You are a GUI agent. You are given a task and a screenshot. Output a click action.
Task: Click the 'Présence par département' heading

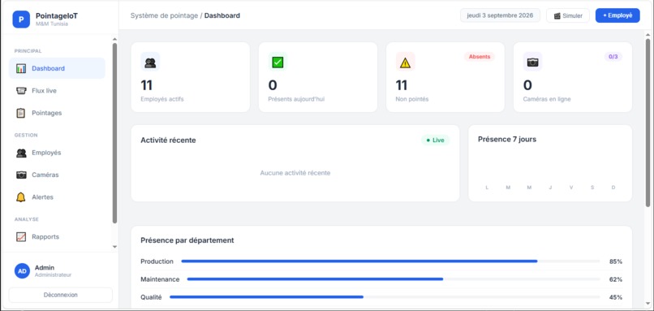187,240
